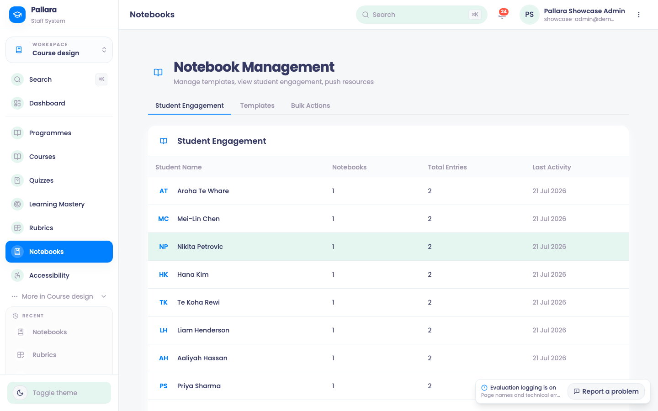This screenshot has width=658, height=411.
Task: Click the sidebar ⌘K shortcut badge
Action: [x=101, y=79]
